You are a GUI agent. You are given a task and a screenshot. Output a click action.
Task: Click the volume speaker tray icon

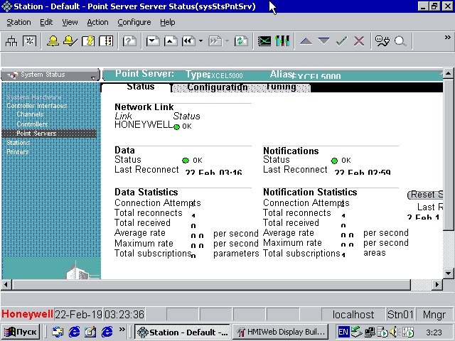click(393, 332)
